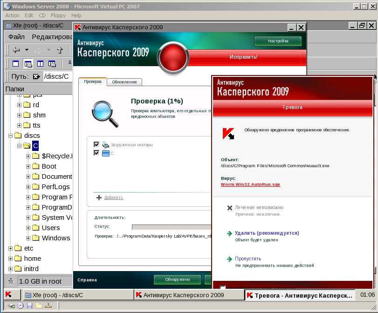Choose Пропустить action in alert

coord(248,259)
